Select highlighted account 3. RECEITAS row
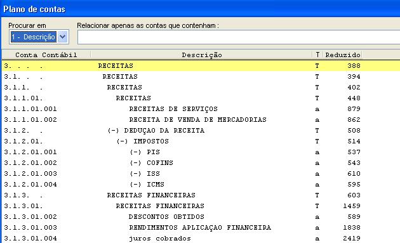 (x=201, y=66)
